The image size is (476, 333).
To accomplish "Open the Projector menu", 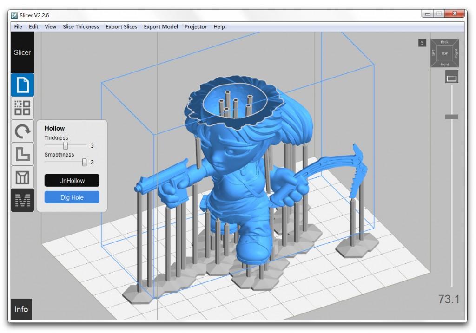I will (x=196, y=26).
